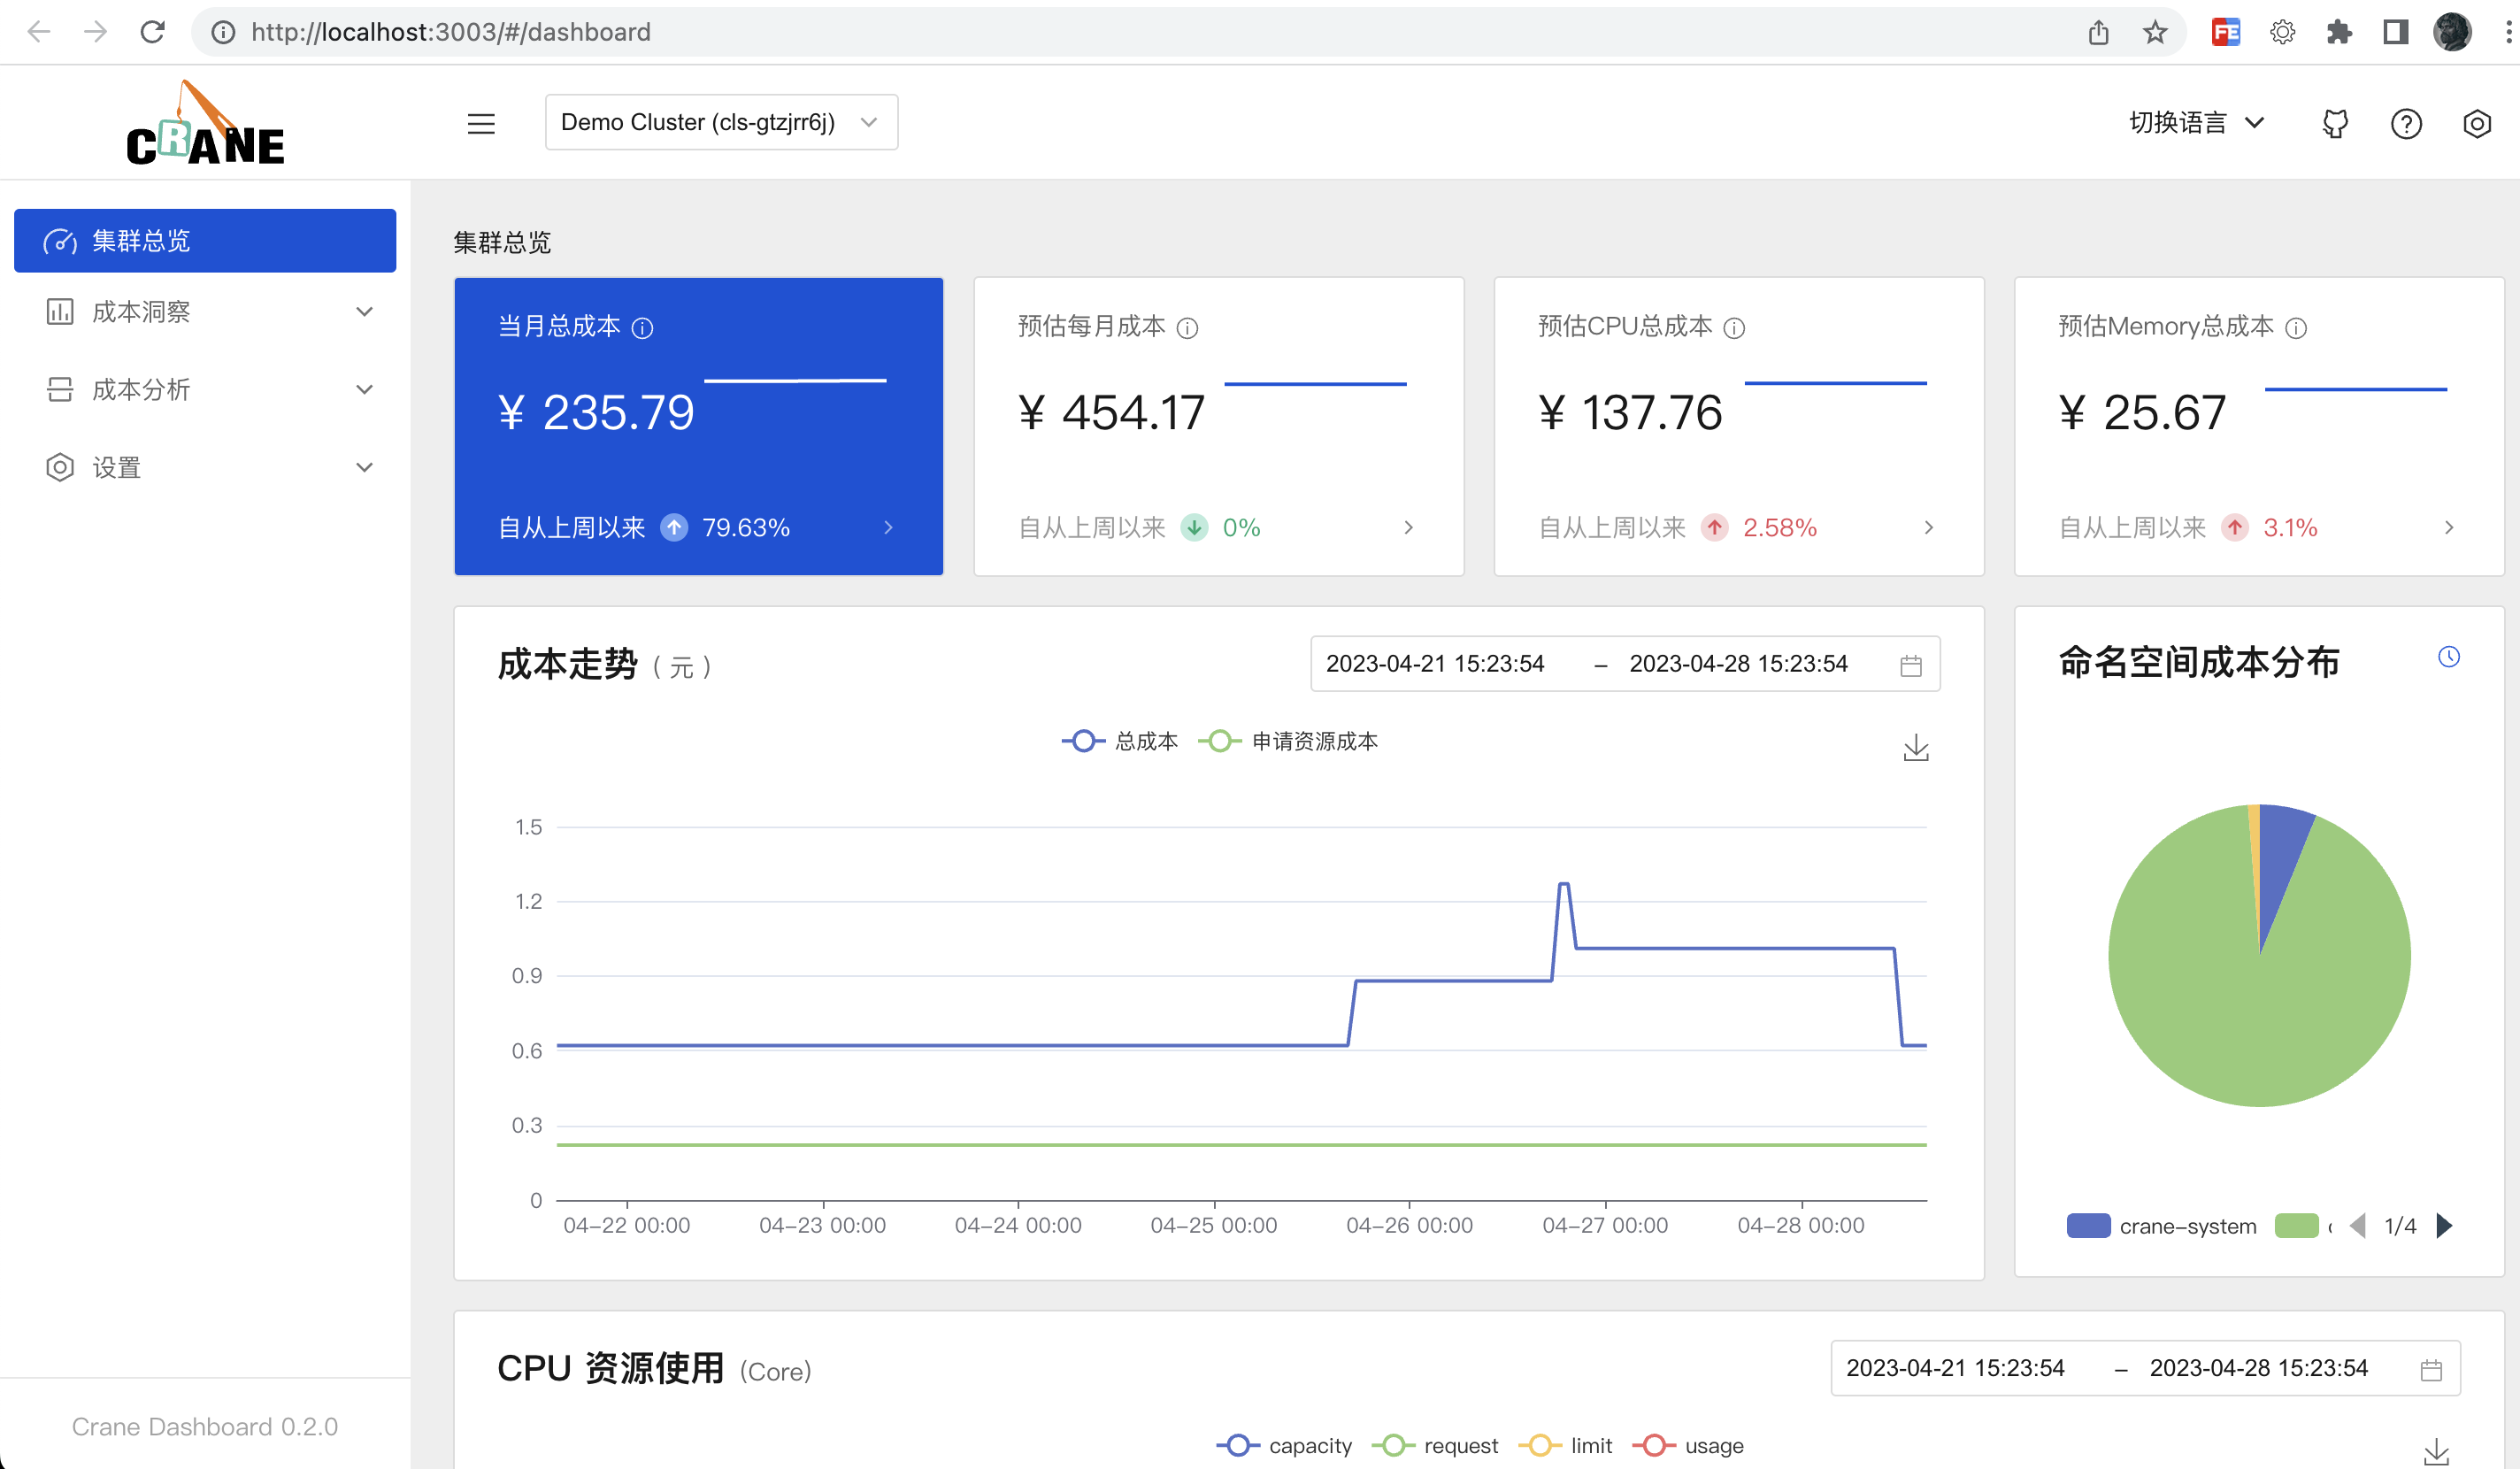Screen dimensions: 2520x1469
Task: Click the crane-system blue legend swatch
Action: coord(2088,1226)
